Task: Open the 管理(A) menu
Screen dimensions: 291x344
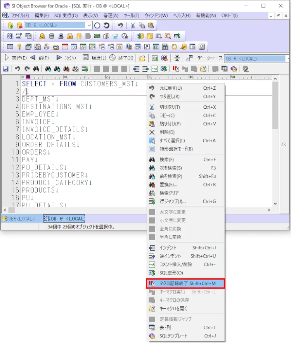Action: [x=111, y=16]
